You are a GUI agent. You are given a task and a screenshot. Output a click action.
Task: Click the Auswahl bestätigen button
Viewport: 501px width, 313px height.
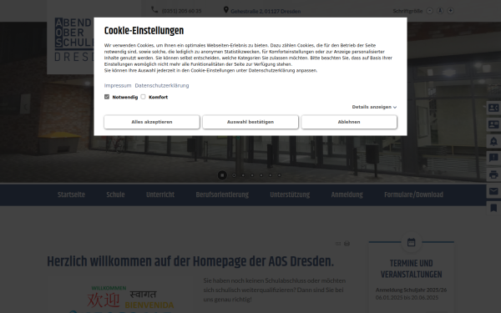pos(250,122)
